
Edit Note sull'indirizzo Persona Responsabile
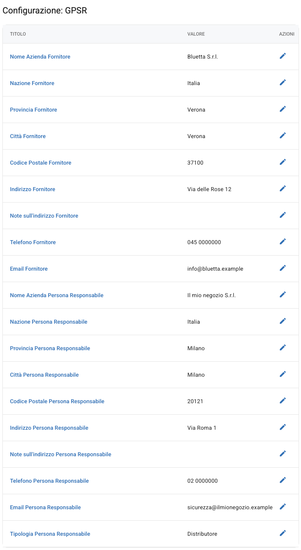(x=282, y=454)
